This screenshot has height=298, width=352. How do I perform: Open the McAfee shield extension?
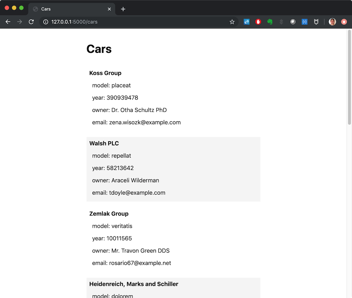pos(316,22)
